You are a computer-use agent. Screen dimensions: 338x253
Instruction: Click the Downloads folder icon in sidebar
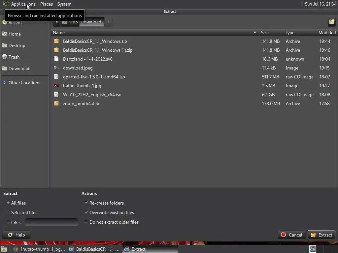pos(5,69)
